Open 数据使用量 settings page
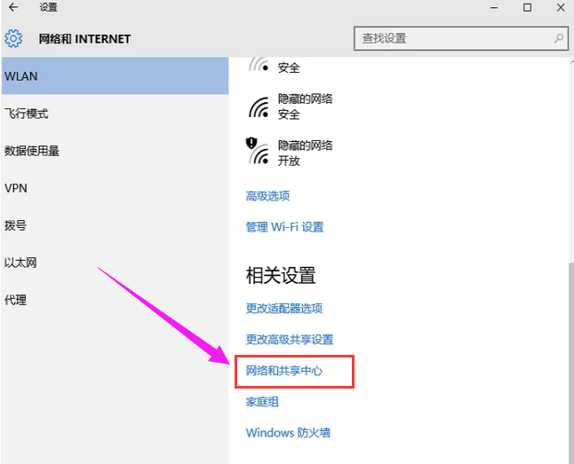The width and height of the screenshot is (574, 464). [32, 151]
